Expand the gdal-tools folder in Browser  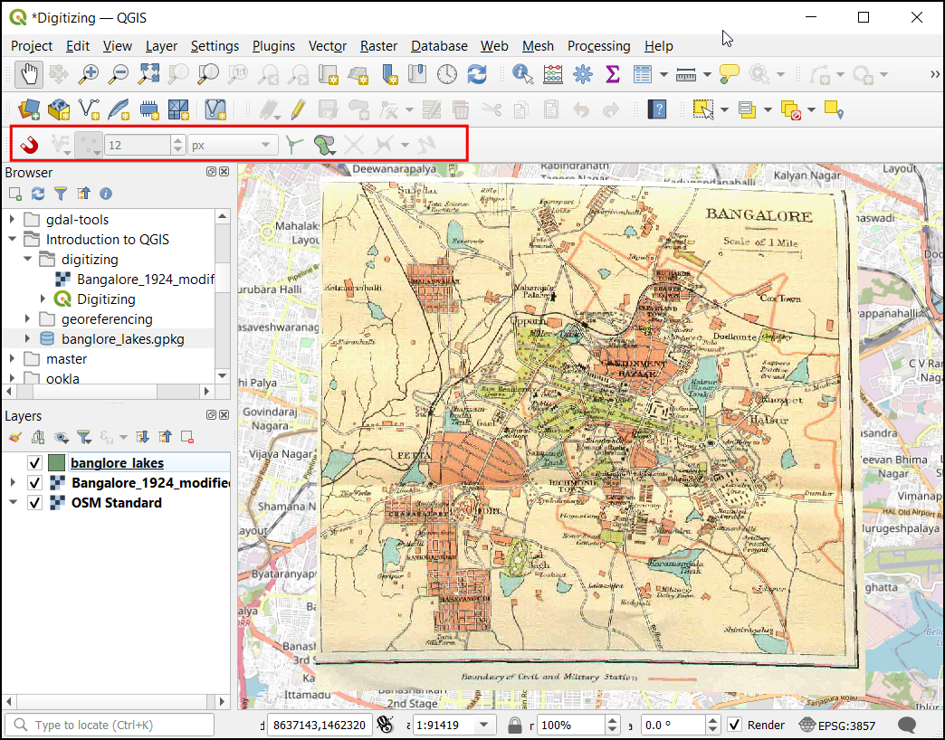[x=12, y=219]
